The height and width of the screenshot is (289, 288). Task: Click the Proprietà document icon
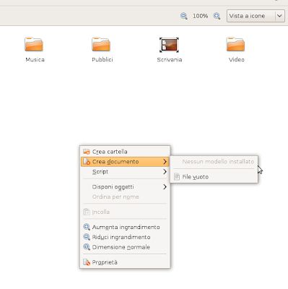[87, 262]
